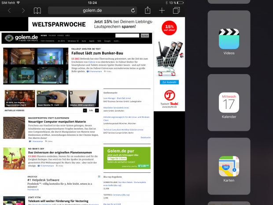Click the WELTSPARWOCHE banner headline
This screenshot has width=273, height=205.
coord(59,24)
